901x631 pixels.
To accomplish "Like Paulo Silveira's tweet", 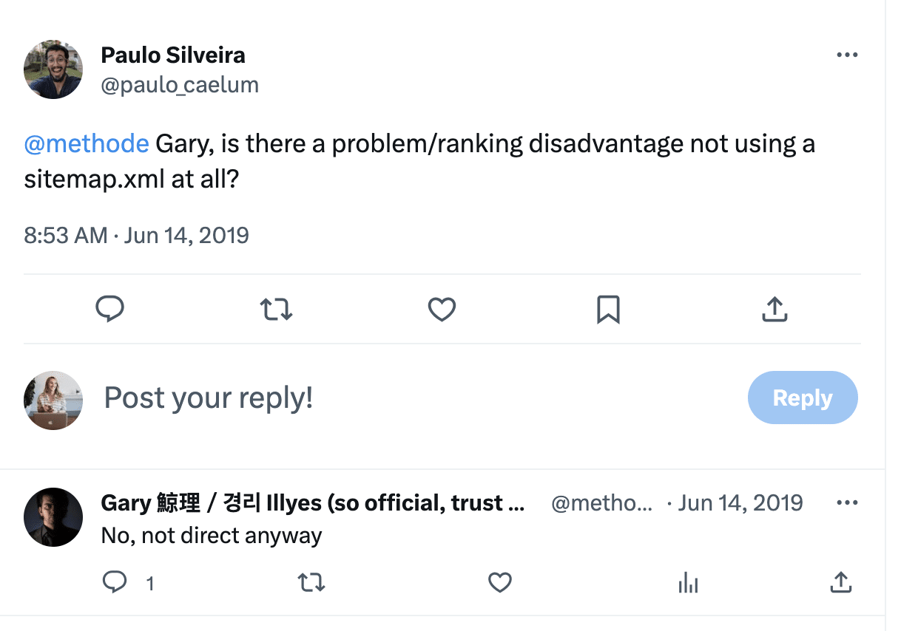I will 442,309.
